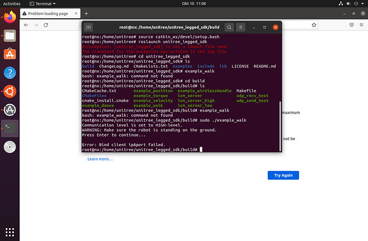
Task: Click the CMakeCache.txt entry
Action: coord(99,91)
